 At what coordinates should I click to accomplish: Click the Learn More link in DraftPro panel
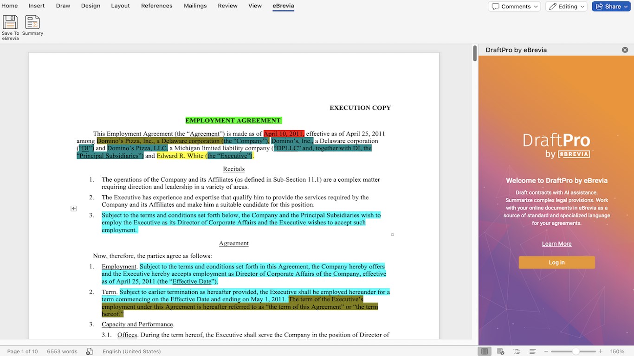pyautogui.click(x=556, y=243)
